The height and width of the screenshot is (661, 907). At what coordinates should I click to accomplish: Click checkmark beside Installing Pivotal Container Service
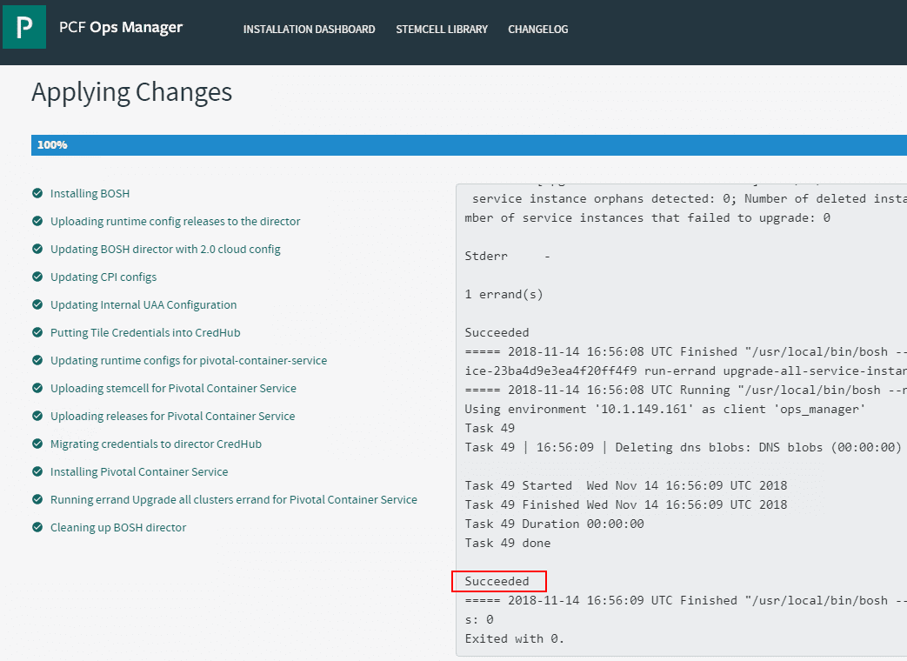[x=37, y=471]
